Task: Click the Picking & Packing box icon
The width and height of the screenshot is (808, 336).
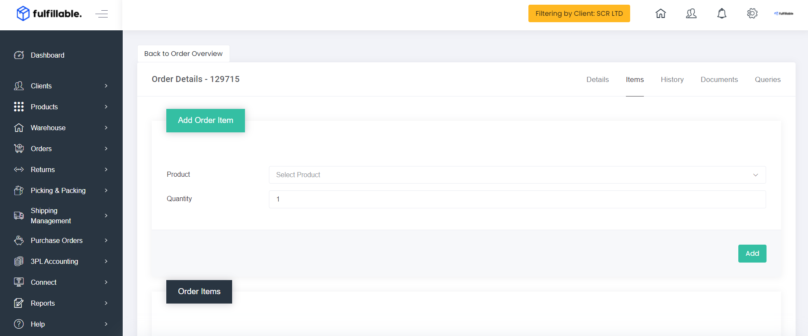Action: point(19,190)
